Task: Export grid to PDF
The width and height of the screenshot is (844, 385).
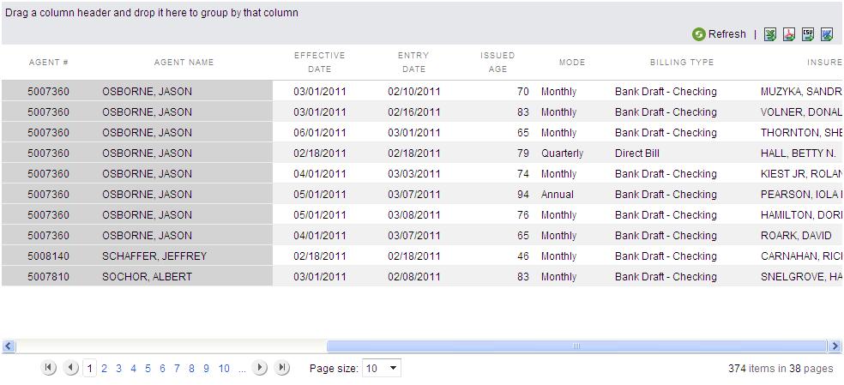Action: coord(789,34)
